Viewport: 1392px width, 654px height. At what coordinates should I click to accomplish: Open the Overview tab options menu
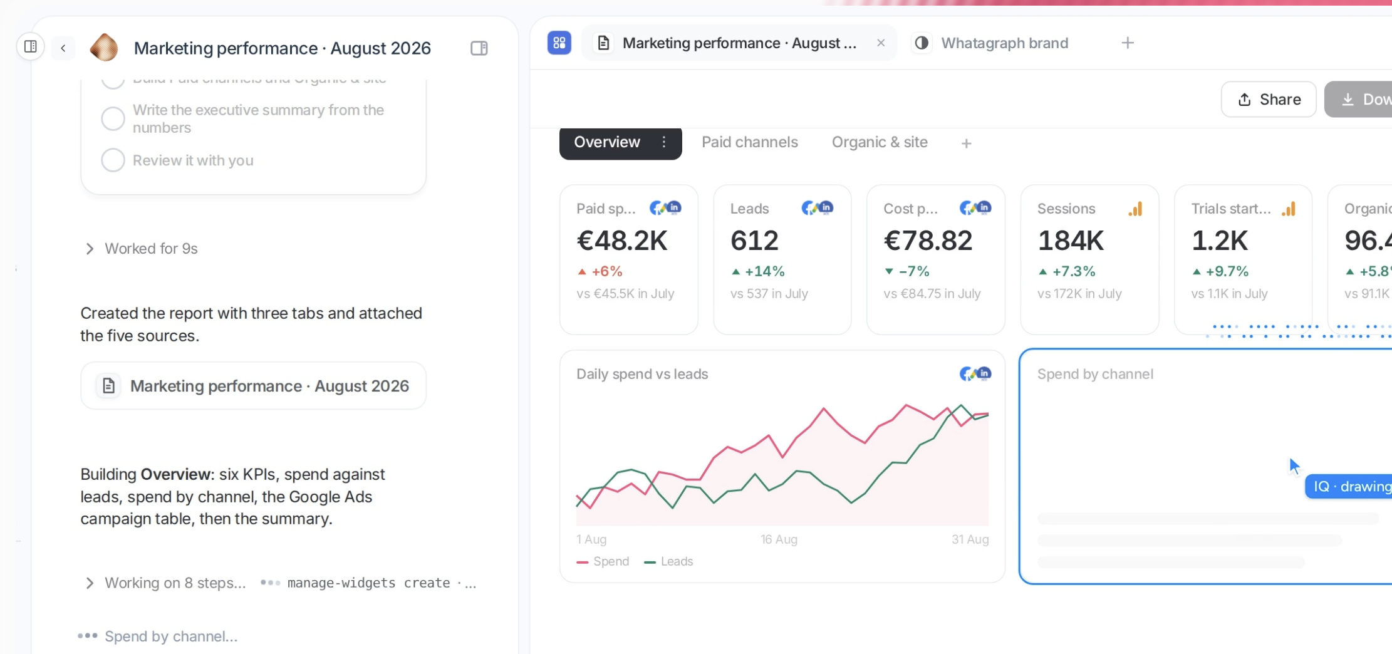pyautogui.click(x=663, y=142)
